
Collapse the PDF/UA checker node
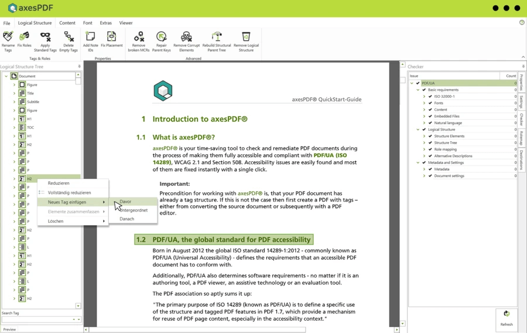click(412, 83)
